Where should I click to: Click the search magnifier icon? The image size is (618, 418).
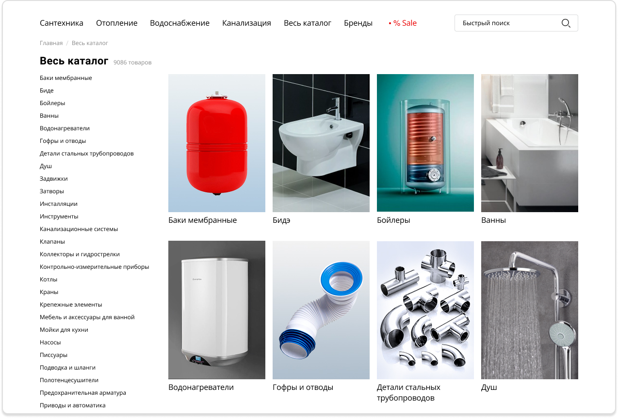(566, 23)
